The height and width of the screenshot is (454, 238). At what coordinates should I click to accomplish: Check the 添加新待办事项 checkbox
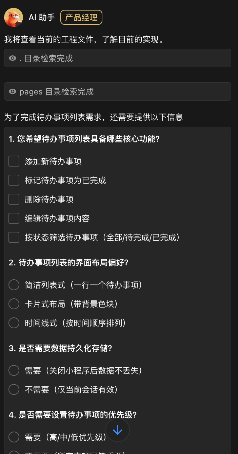[14, 161]
